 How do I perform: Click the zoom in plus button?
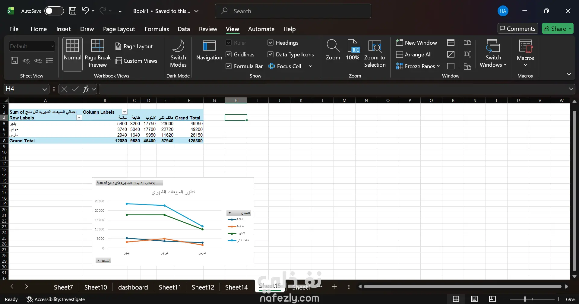tap(558, 299)
